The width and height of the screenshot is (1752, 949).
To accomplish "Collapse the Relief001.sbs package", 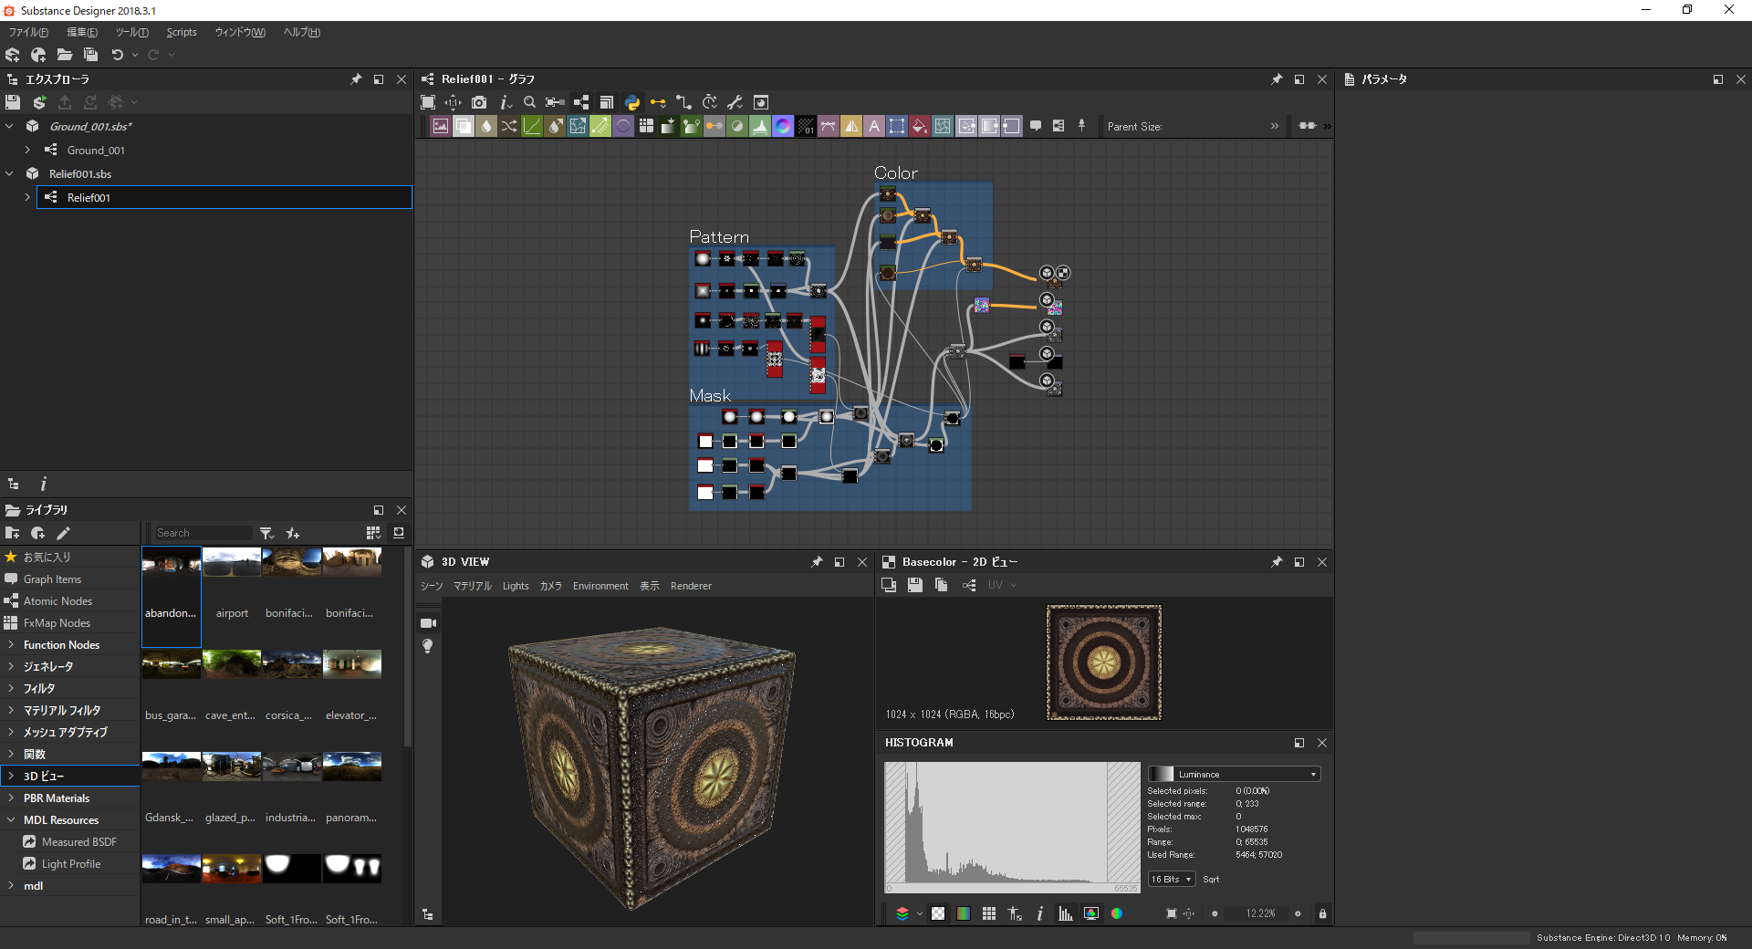I will (x=10, y=173).
